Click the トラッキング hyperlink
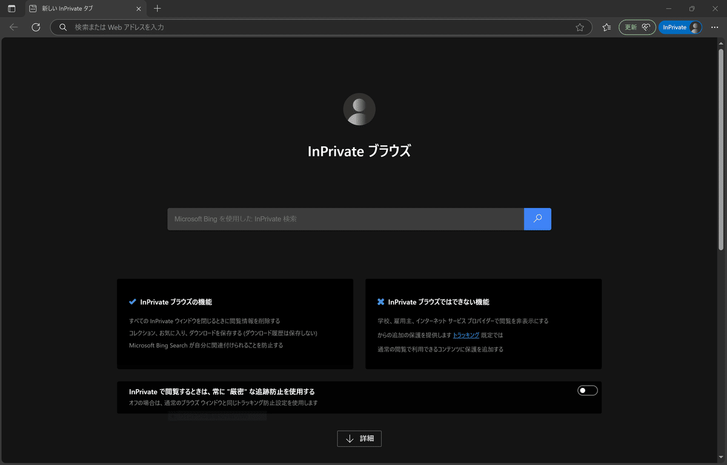Screen dimensions: 727x465 pyautogui.click(x=466, y=335)
